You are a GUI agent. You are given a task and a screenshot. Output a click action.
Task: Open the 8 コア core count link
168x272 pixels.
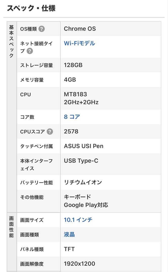(72, 117)
